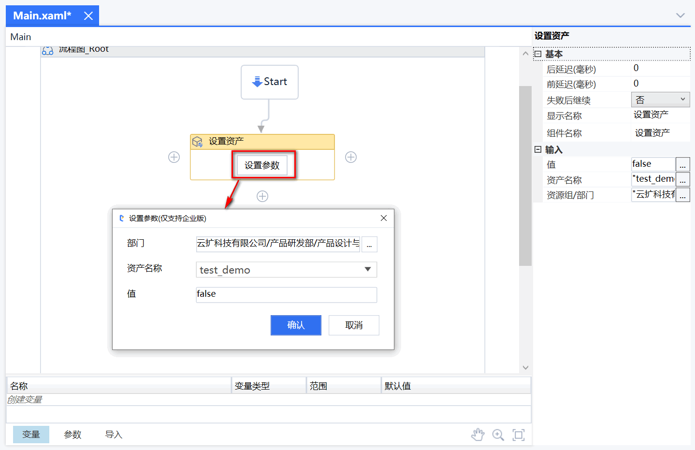The image size is (695, 450).
Task: Add activity with the left plus icon
Action: click(174, 157)
